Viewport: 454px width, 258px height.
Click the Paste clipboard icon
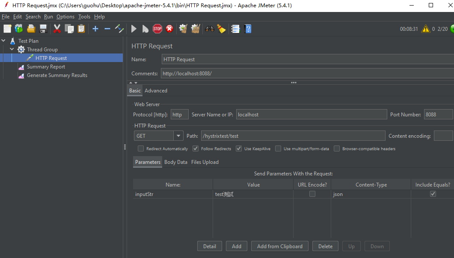(x=81, y=29)
